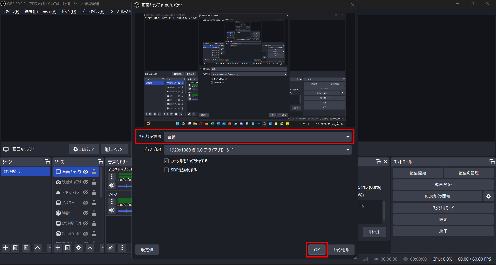Open the 編集 menu
This screenshot has height=265, width=496.
click(31, 11)
